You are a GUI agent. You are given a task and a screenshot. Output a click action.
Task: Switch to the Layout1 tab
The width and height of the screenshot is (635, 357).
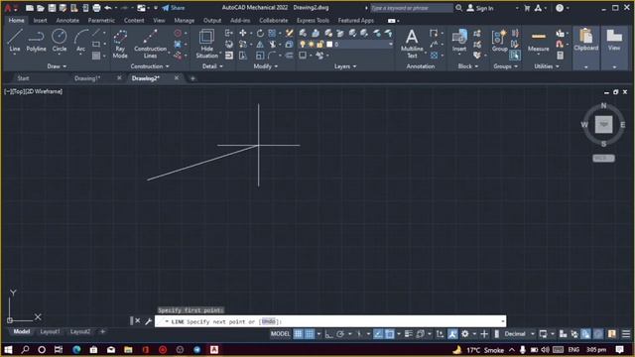50,331
